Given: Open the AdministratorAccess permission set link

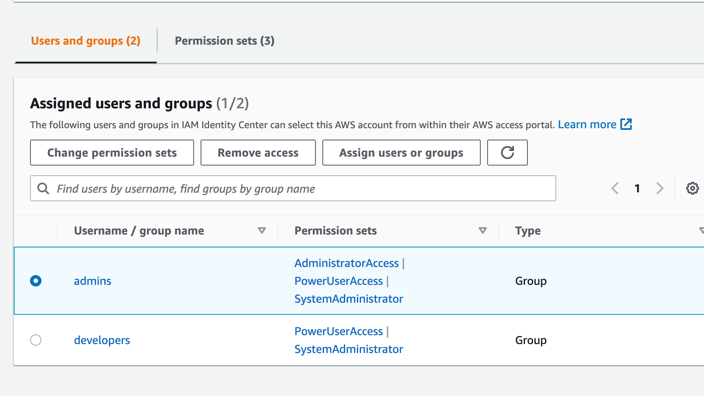Looking at the screenshot, I should coord(346,263).
